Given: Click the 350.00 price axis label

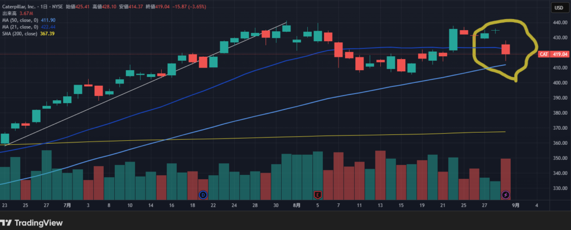Looking at the screenshot, I should click(x=560, y=158).
